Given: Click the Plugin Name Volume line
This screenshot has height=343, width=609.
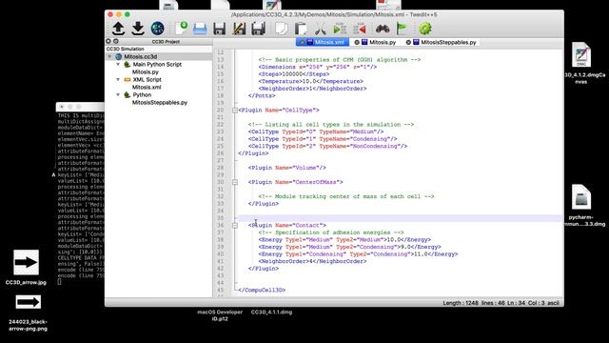Looking at the screenshot, I should point(287,168).
